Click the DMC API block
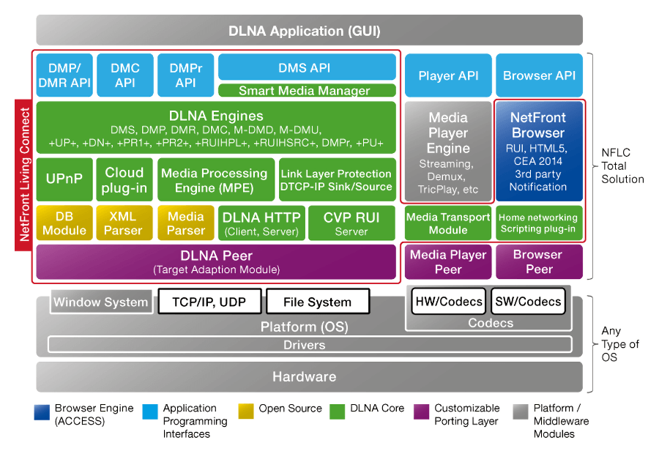Viewport: 659px width, 454px height. [x=124, y=75]
